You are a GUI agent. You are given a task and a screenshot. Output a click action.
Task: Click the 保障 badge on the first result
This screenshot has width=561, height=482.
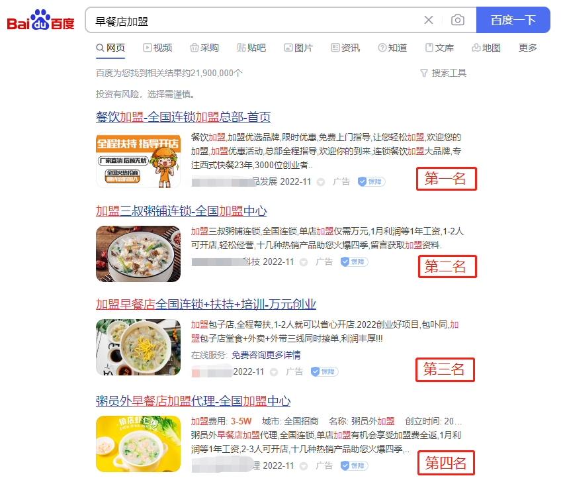coord(371,181)
